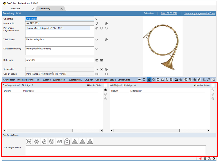Click the hierarchy icon beside Geogr. Bezug
Screen dimensions: 219x162
pyautogui.click(x=97, y=74)
